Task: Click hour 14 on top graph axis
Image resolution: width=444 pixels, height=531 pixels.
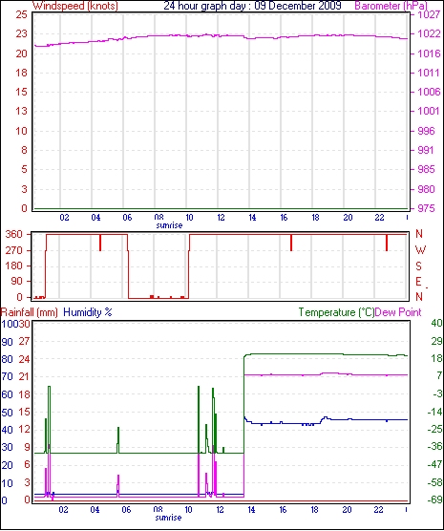Action: click(252, 218)
